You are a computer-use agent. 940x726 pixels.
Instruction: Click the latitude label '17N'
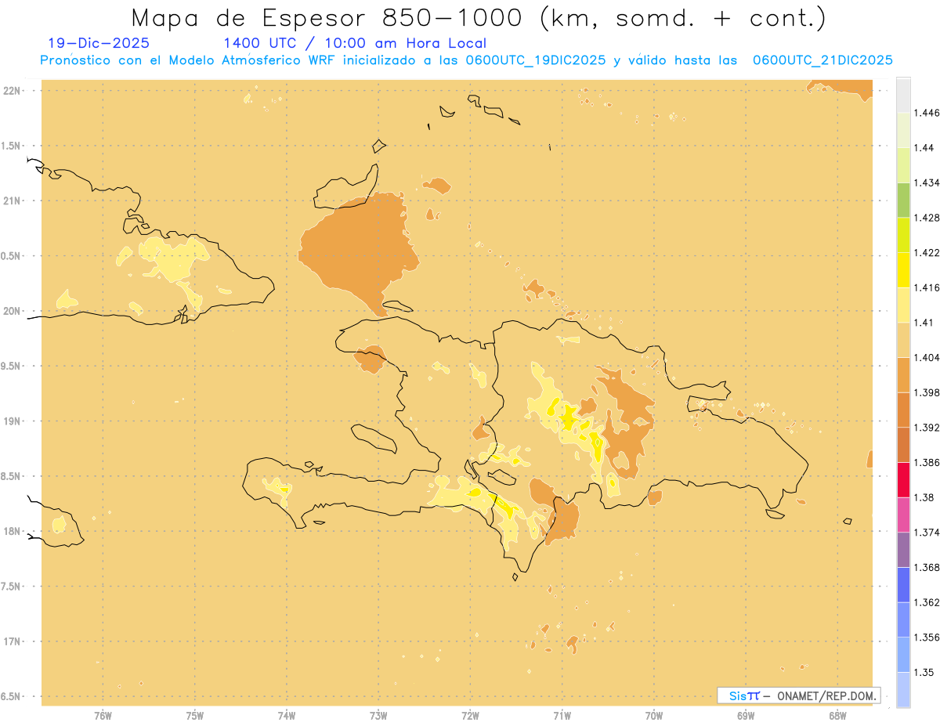point(12,641)
